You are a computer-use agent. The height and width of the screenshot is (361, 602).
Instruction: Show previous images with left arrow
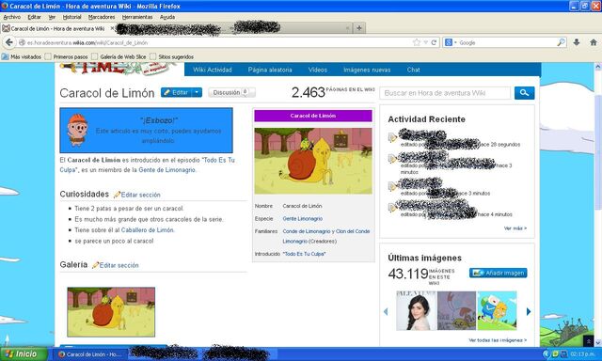click(x=386, y=311)
